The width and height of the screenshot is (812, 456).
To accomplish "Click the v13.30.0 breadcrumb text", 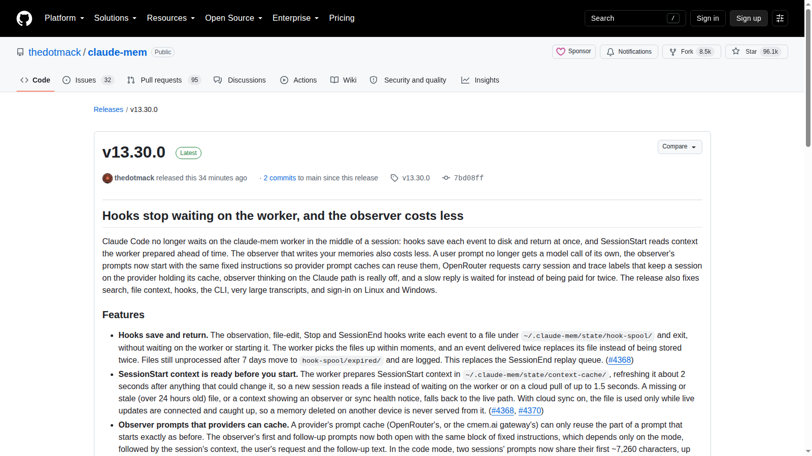I will click(x=144, y=109).
